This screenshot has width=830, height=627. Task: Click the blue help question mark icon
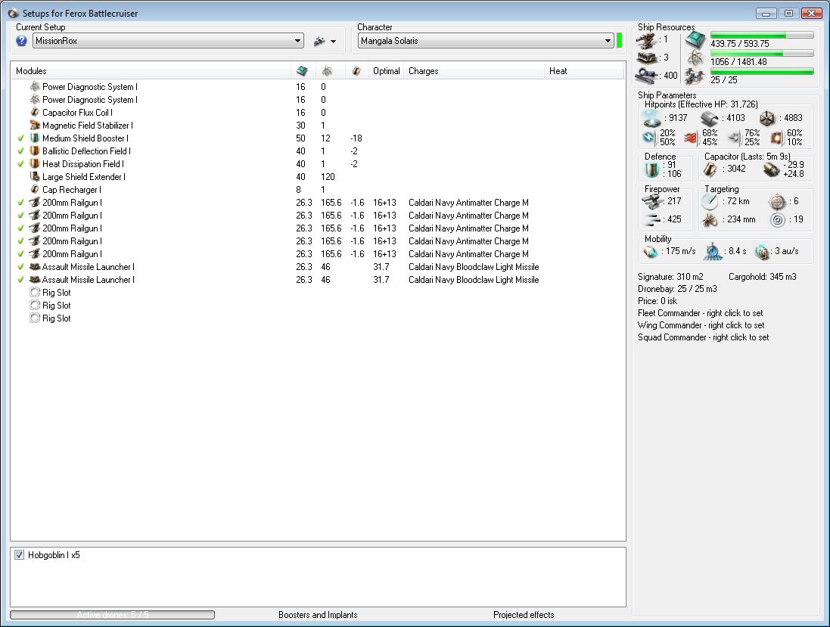coord(21,41)
